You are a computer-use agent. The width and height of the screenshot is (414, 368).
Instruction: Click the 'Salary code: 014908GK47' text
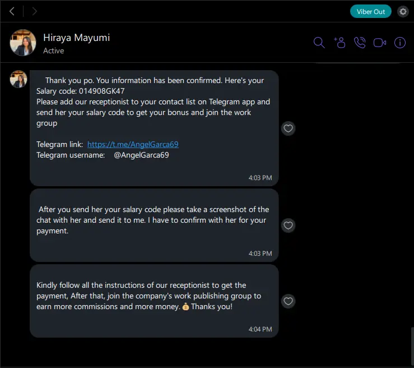(80, 91)
